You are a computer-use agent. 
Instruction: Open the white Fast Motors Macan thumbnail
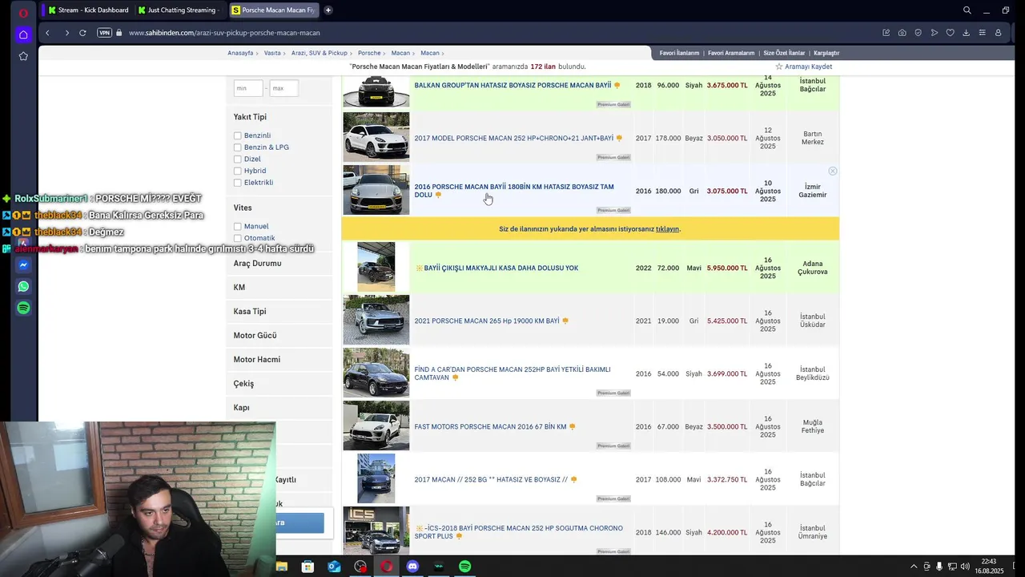point(376,426)
